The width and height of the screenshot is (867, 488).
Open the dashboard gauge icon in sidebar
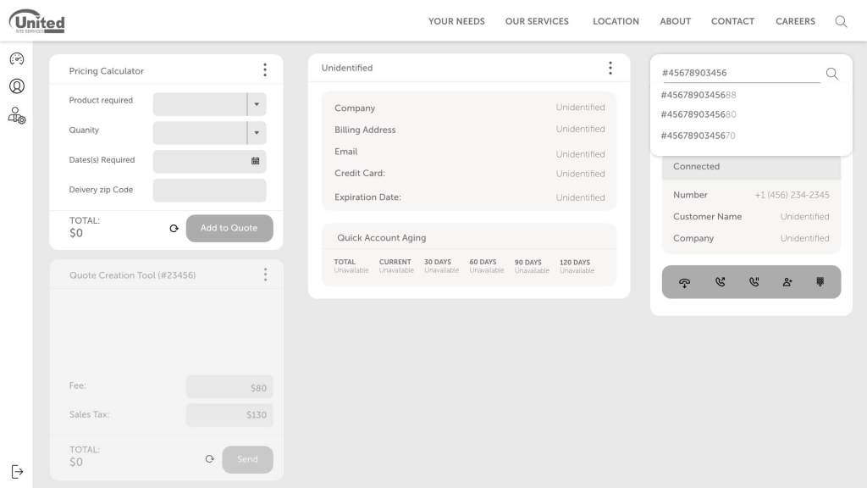tap(16, 58)
